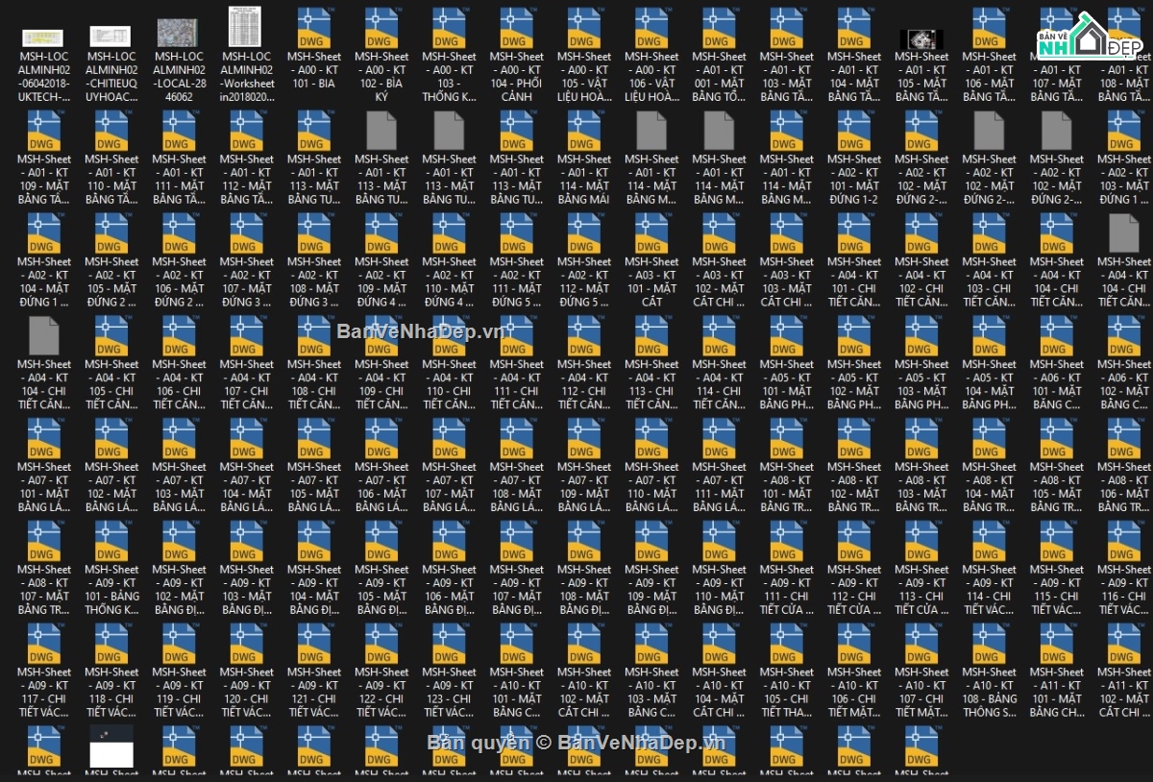Open the A09 - KT 101 - BẢNG THỐNG K... file
1153x782 pixels.
[x=111, y=541]
